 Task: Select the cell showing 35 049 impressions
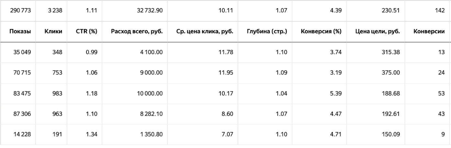point(22,52)
